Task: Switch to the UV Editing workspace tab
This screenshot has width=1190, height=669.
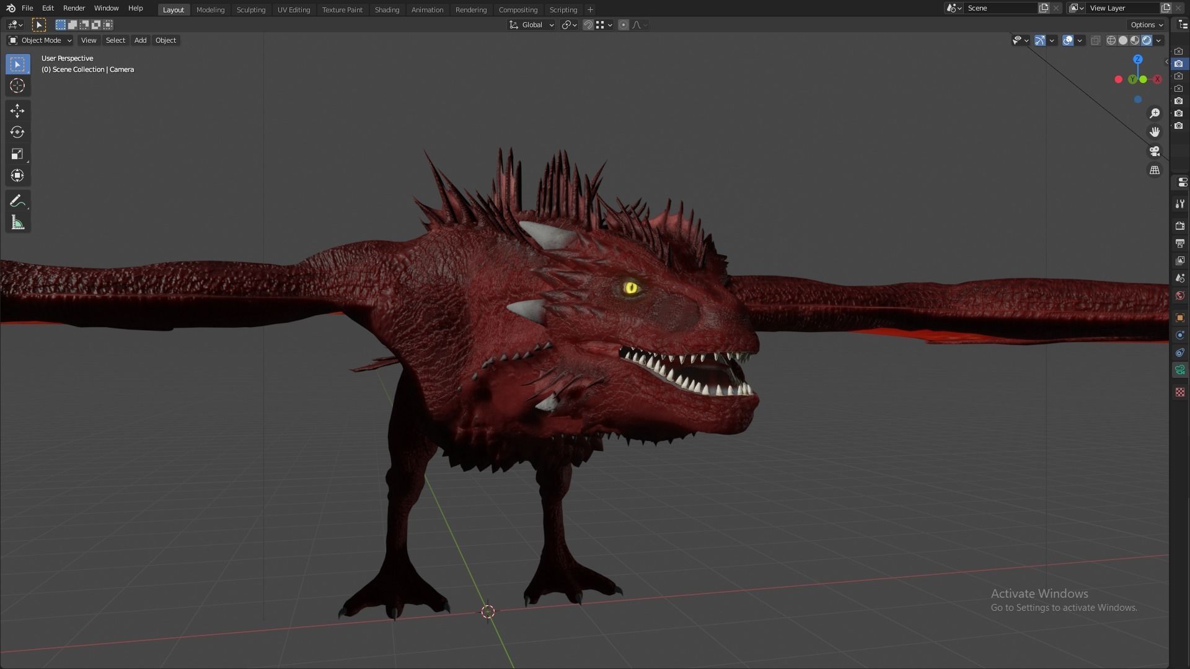Action: click(293, 9)
